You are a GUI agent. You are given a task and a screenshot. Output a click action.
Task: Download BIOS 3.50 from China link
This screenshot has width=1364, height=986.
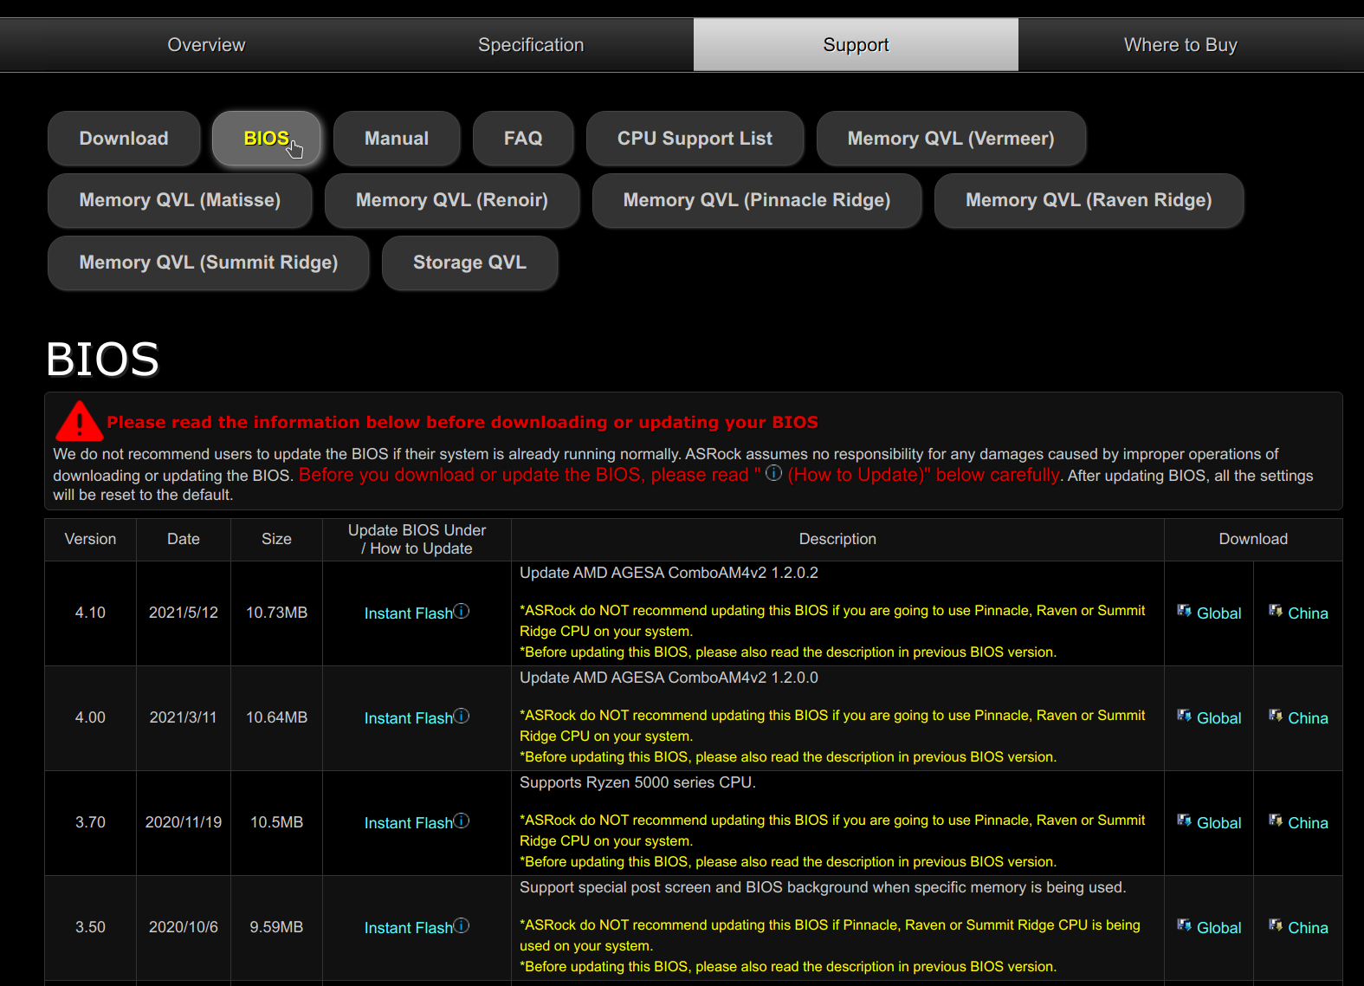(1308, 928)
